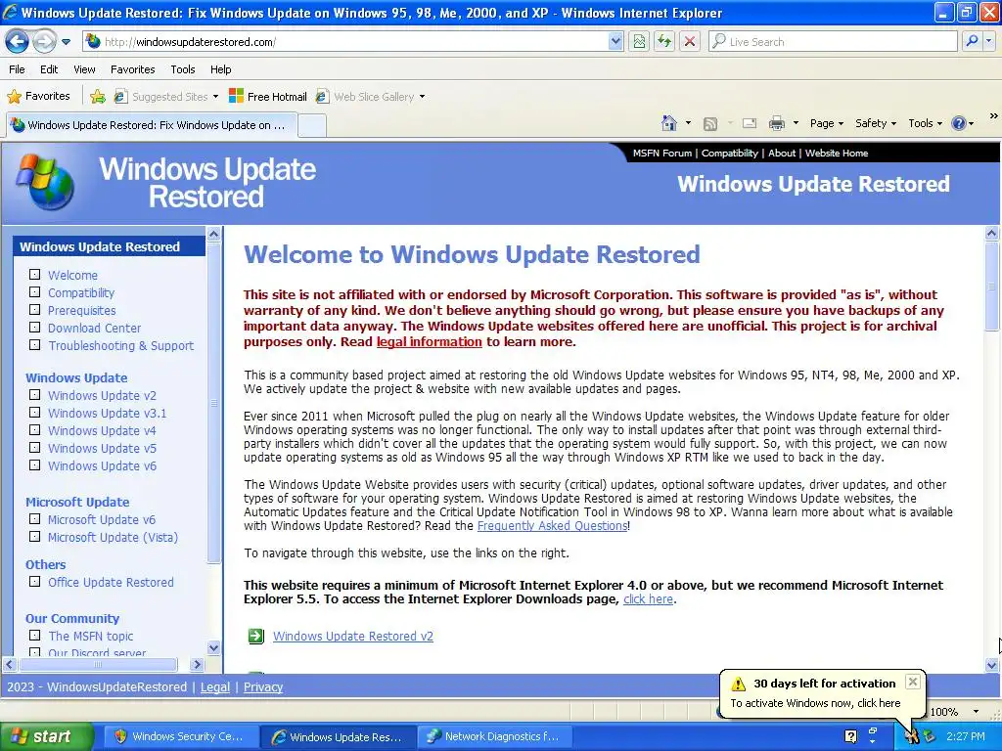Open the Favorites center star button
The height and width of the screenshot is (751, 1002).
tap(38, 97)
